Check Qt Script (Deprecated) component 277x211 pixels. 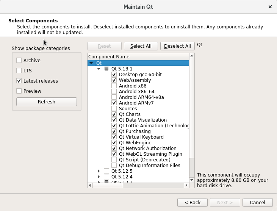(114, 159)
